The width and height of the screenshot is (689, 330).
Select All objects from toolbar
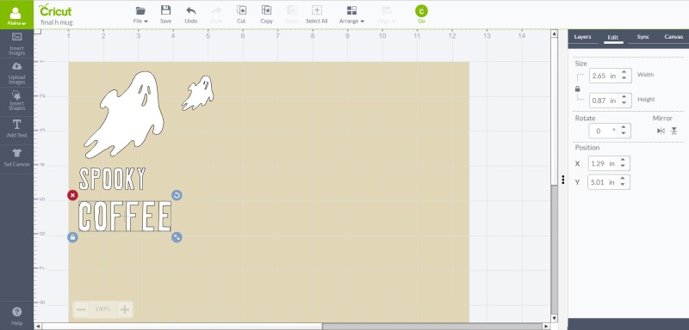point(317,15)
